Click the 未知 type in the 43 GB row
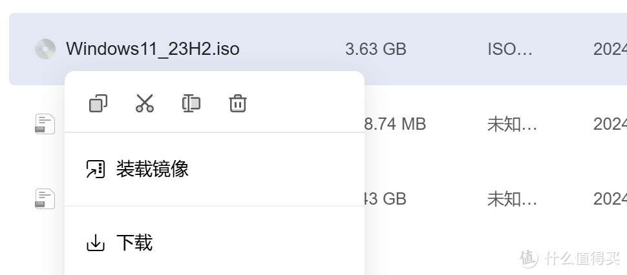 pyautogui.click(x=512, y=198)
